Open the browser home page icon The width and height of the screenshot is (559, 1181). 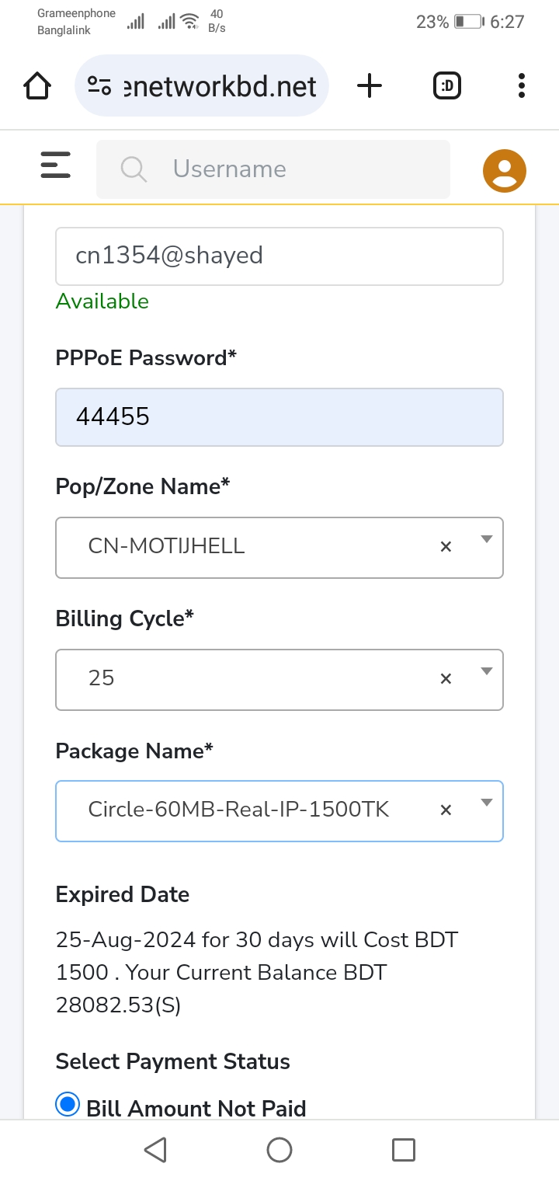coord(37,85)
